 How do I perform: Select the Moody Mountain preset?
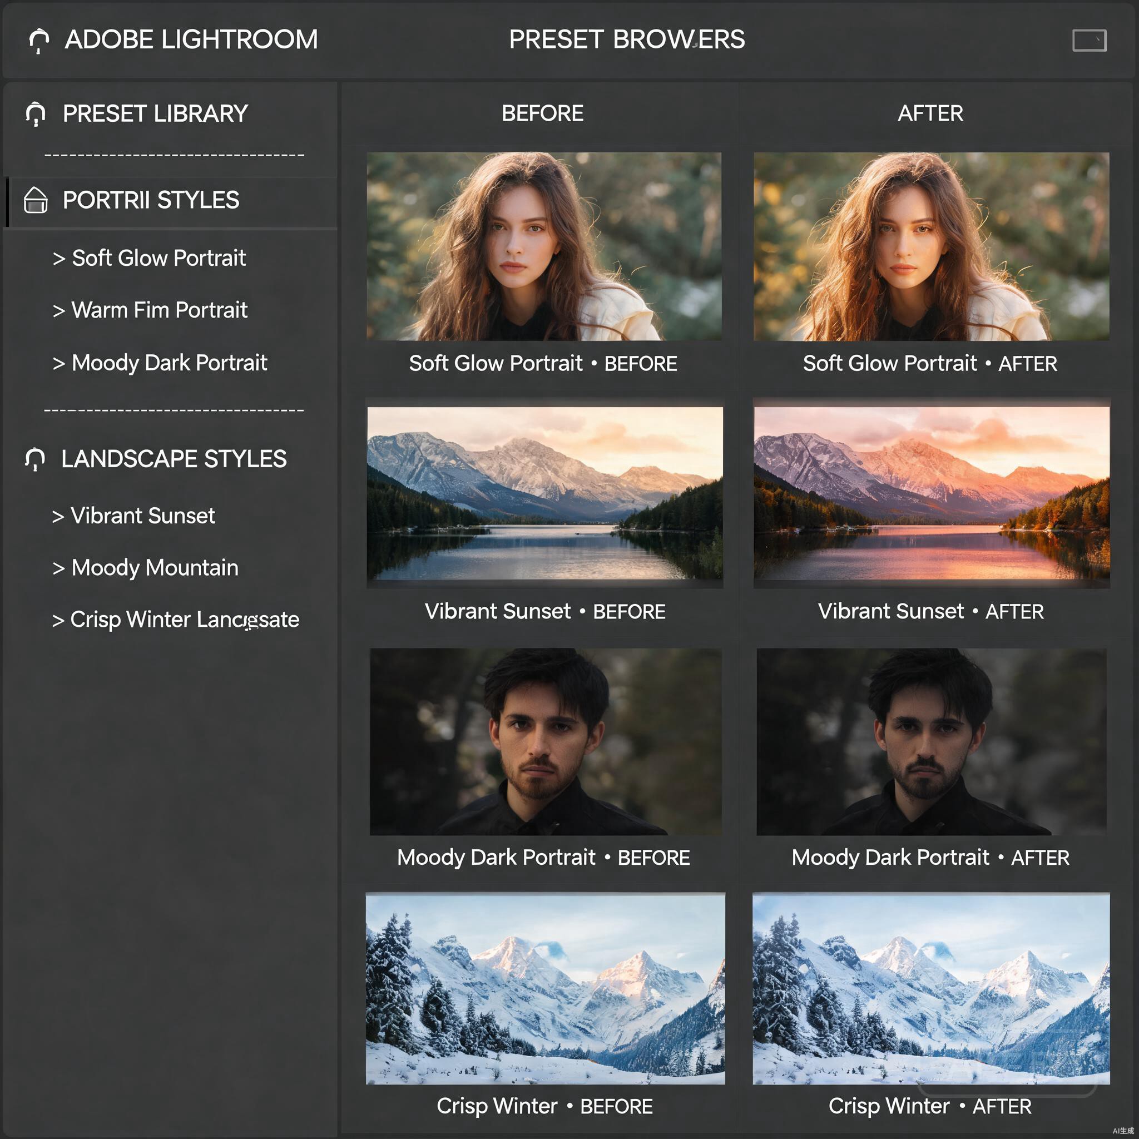pyautogui.click(x=145, y=568)
